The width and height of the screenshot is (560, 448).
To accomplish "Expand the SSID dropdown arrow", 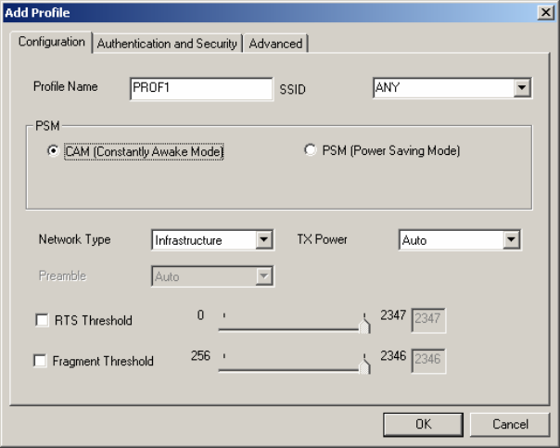I will pos(522,87).
